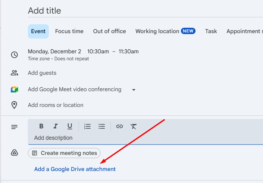Select the Add guests people icon

(15, 72)
